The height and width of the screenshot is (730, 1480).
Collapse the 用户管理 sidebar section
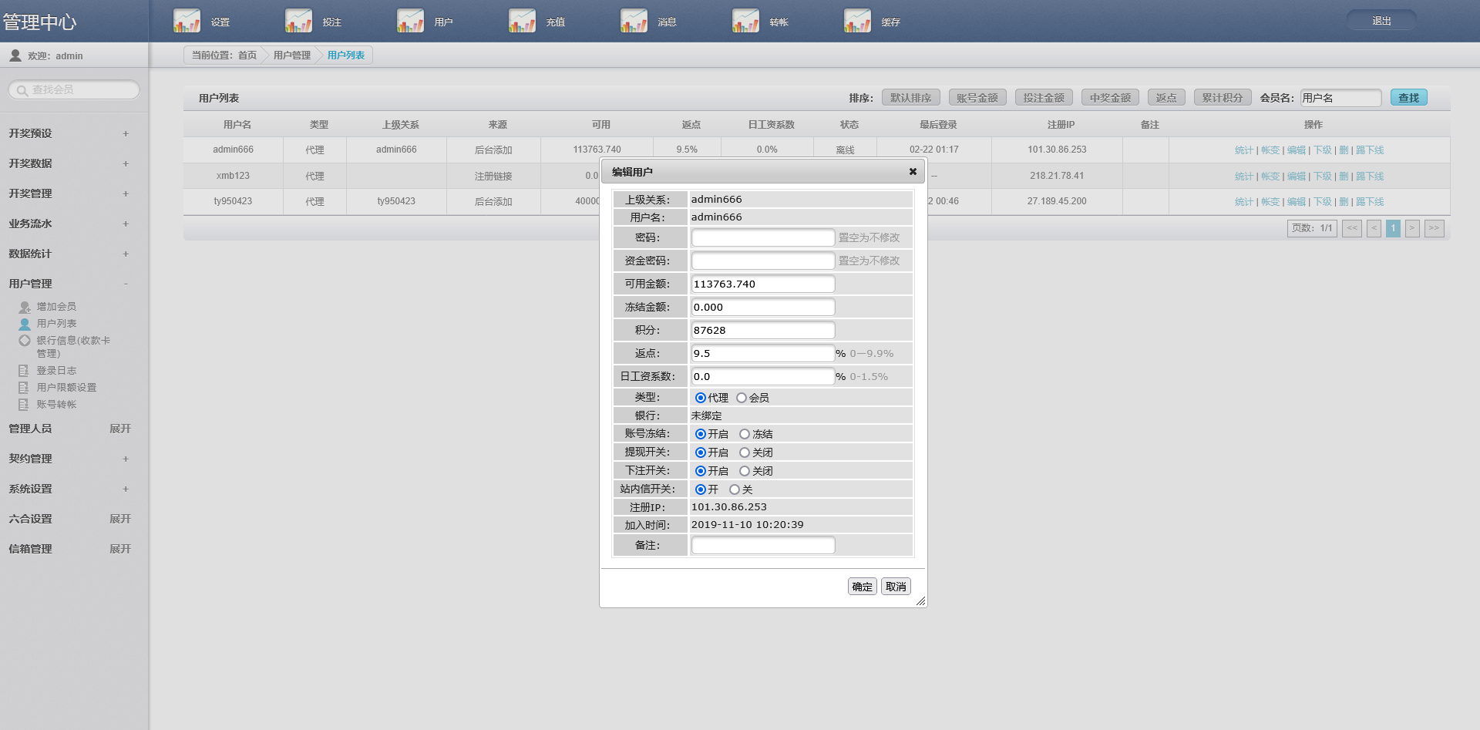pos(126,284)
